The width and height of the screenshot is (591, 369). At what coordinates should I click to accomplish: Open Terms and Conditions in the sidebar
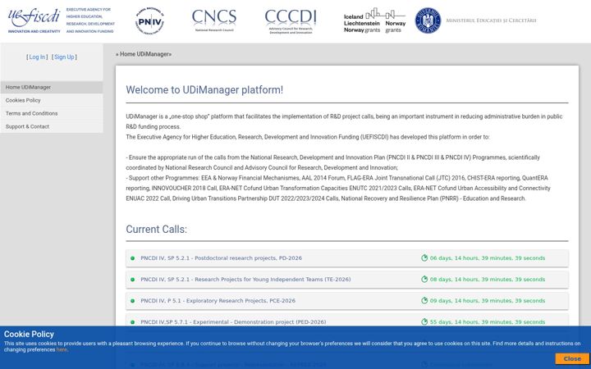pyautogui.click(x=51, y=113)
